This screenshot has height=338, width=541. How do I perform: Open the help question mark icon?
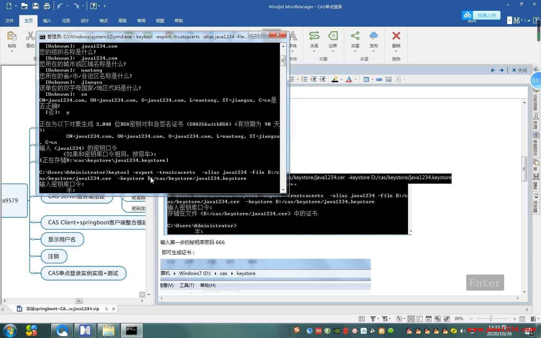pyautogui.click(x=94, y=6)
